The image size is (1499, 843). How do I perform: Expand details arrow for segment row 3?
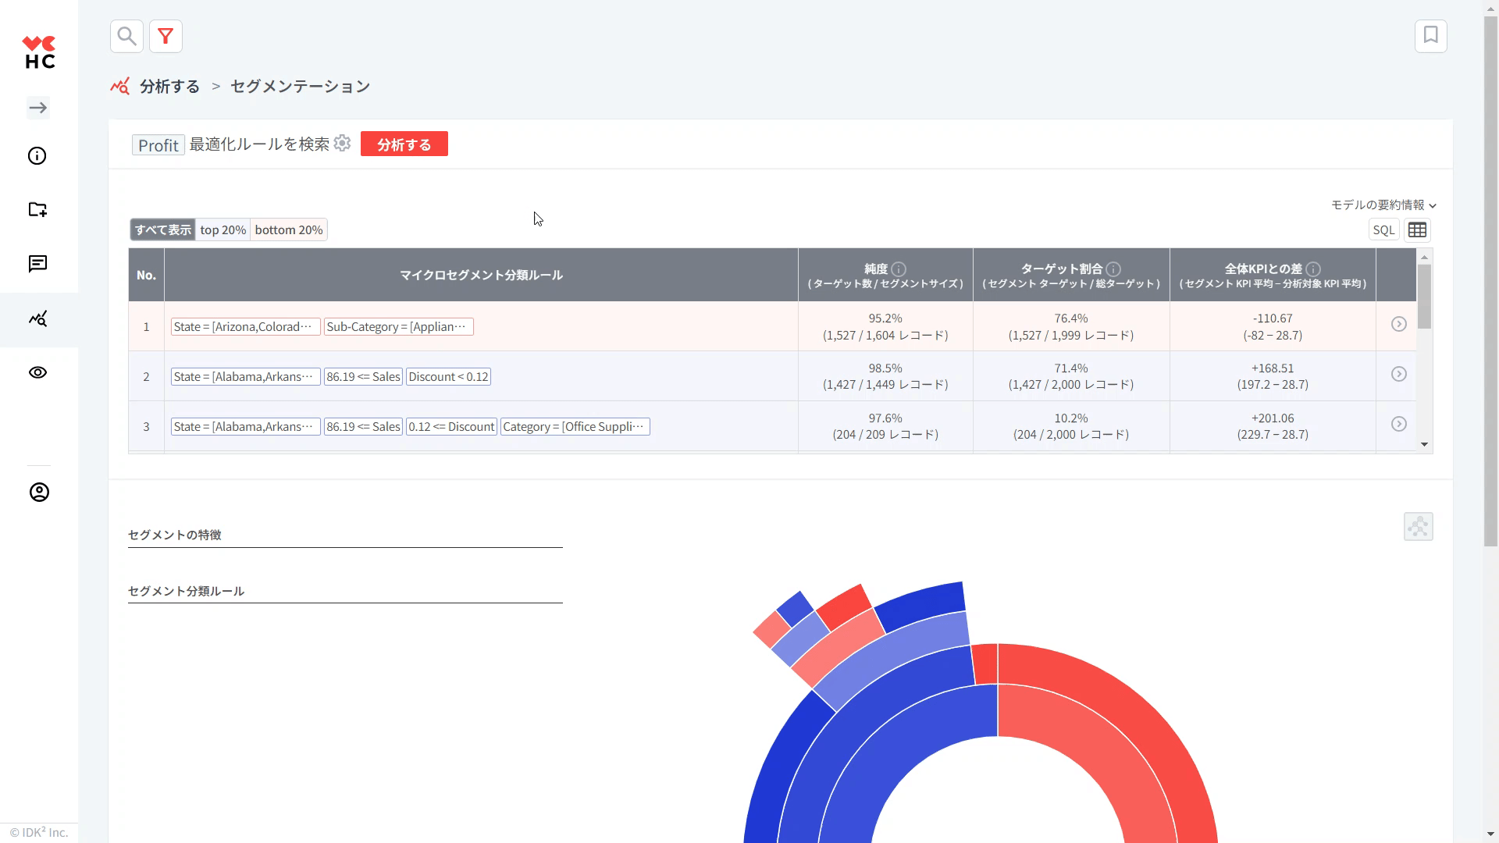coord(1398,424)
